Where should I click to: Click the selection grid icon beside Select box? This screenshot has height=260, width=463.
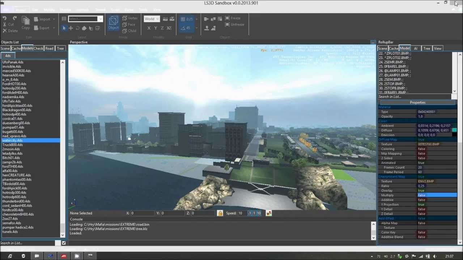pyautogui.click(x=64, y=19)
